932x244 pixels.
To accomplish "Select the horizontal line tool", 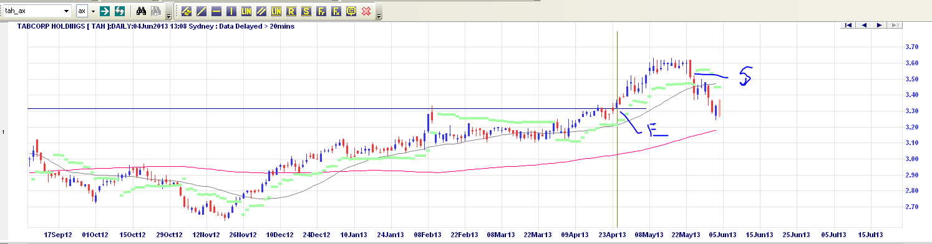I will click(216, 11).
